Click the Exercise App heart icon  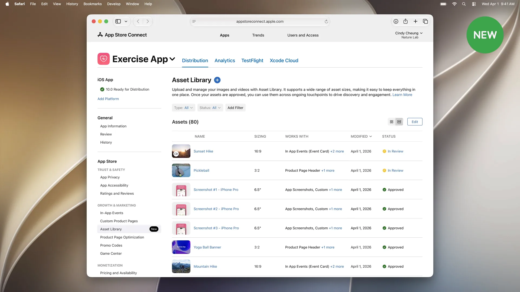click(x=103, y=59)
